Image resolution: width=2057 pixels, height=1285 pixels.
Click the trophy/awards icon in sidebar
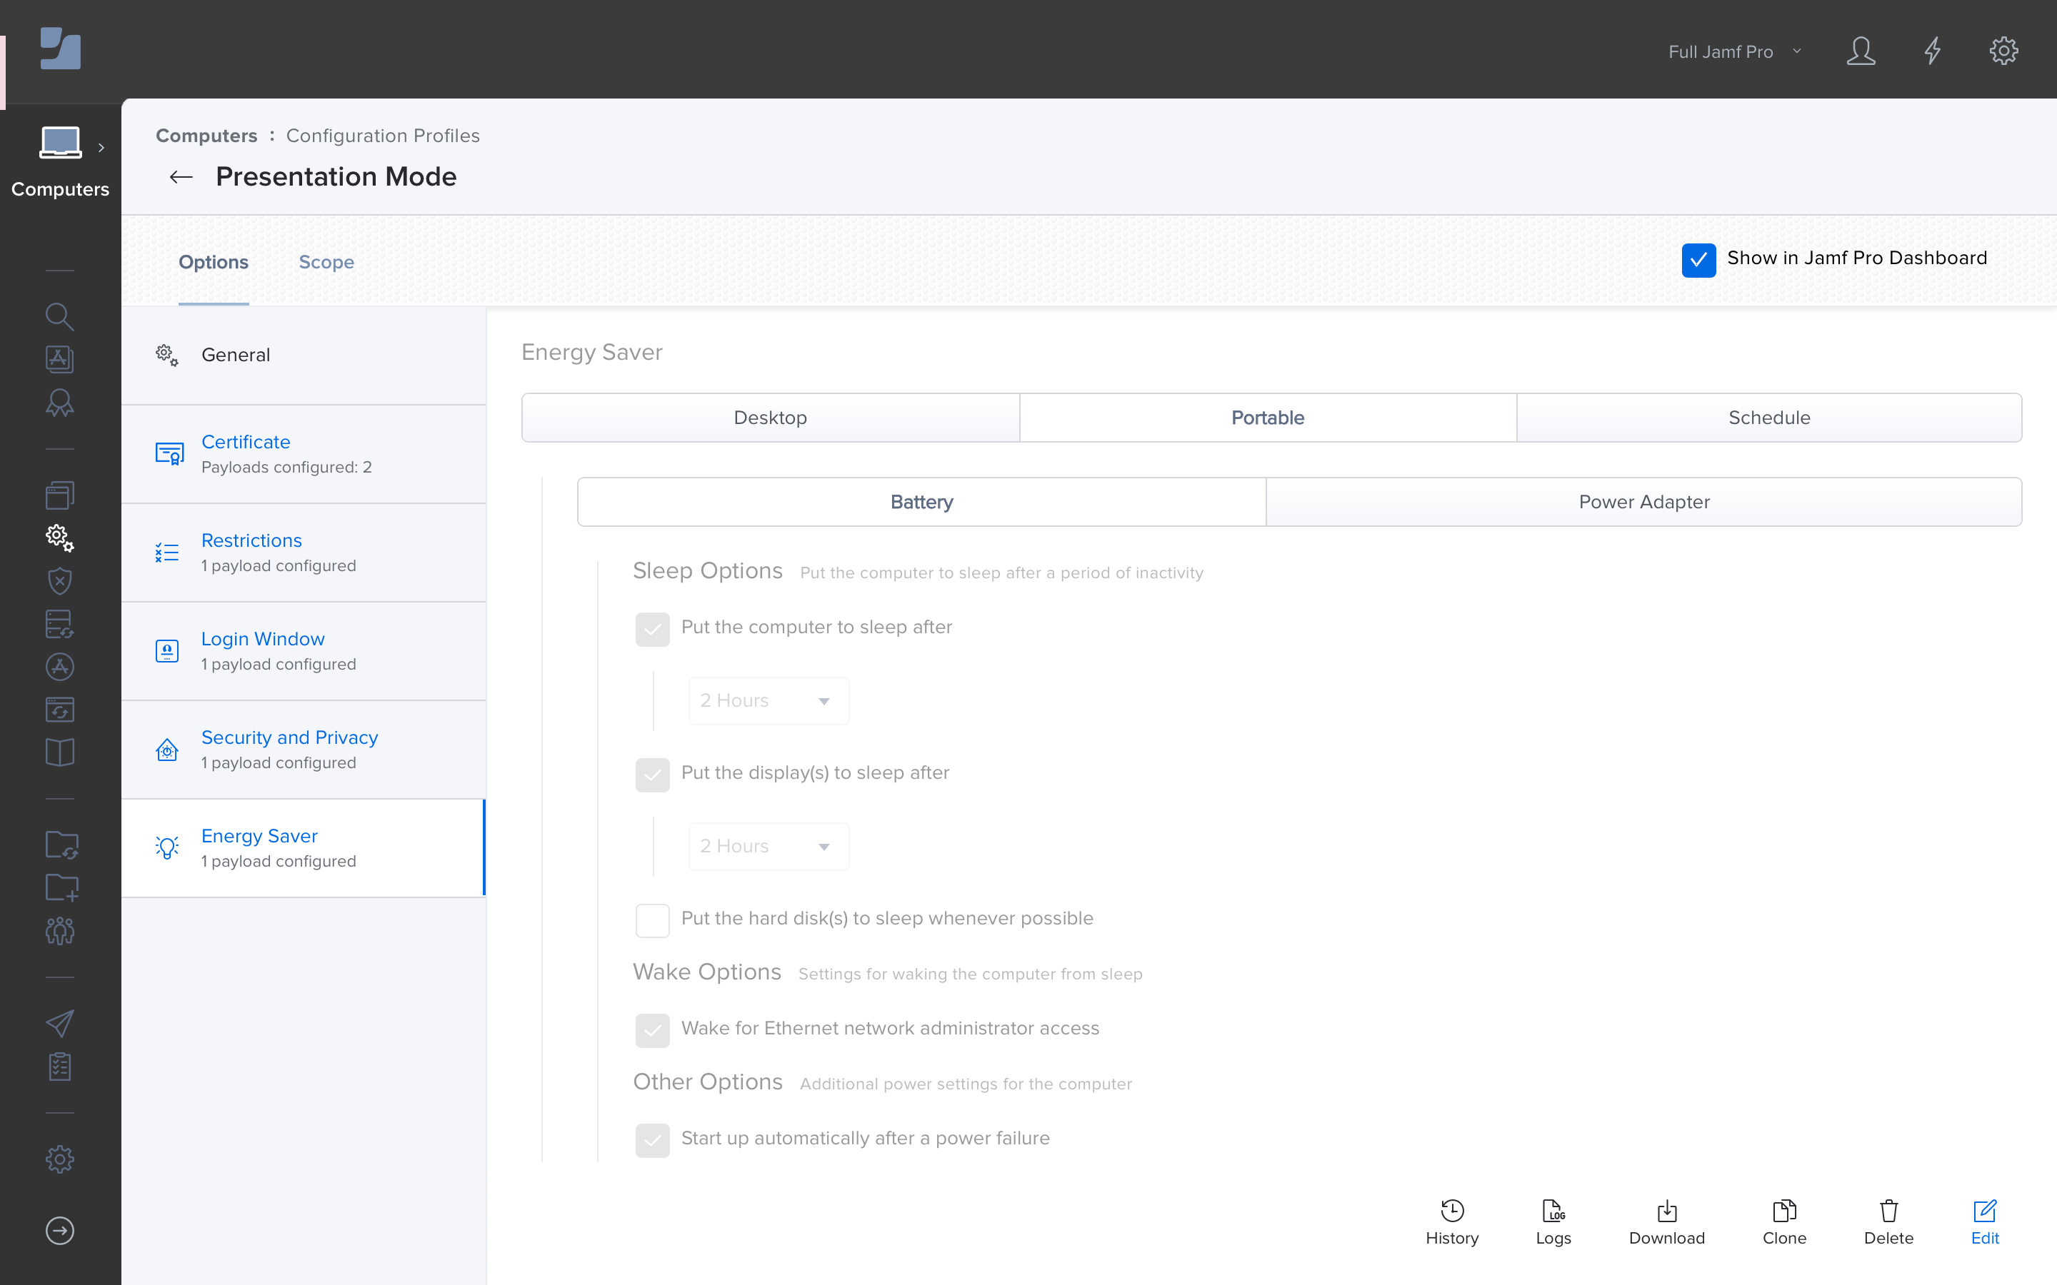tap(59, 403)
